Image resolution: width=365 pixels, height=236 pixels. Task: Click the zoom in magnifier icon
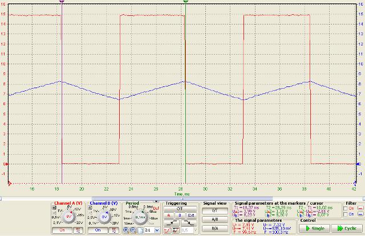pos(127,230)
